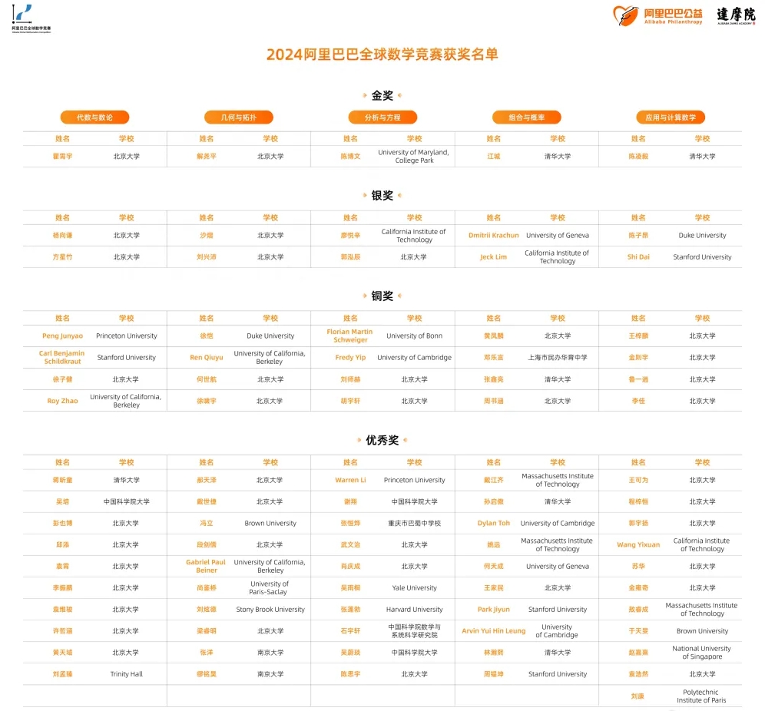Select Park Jiyun from Stanford University
Image resolution: width=765 pixels, height=711 pixels.
(x=492, y=609)
